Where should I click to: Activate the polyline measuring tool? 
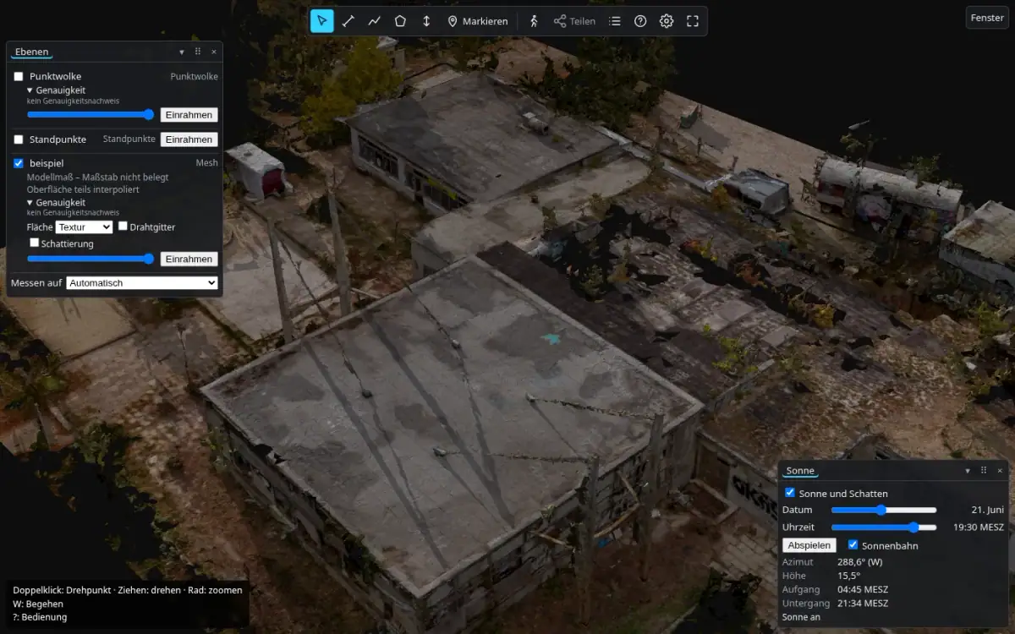[x=375, y=21]
